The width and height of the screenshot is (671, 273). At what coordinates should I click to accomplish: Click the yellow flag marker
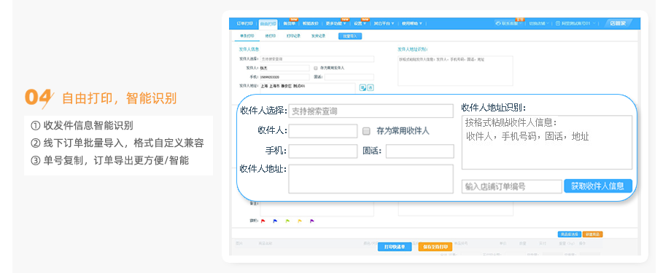point(300,221)
